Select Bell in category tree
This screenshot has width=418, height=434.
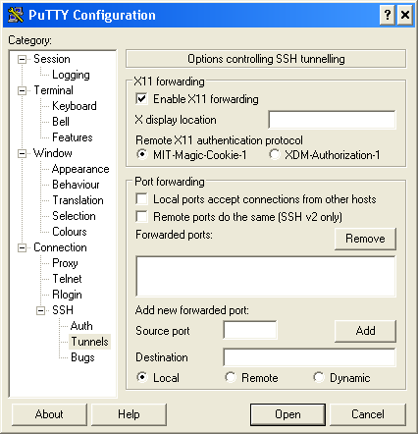tap(61, 122)
